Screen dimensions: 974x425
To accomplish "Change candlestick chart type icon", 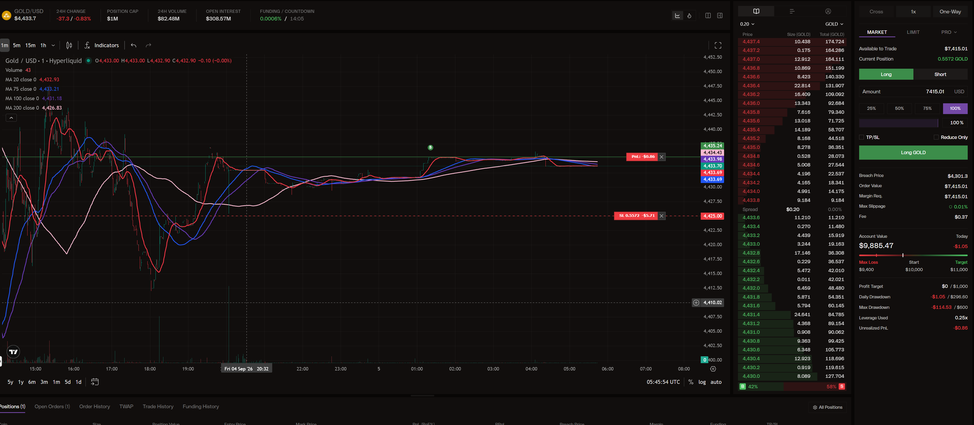I will click(69, 45).
